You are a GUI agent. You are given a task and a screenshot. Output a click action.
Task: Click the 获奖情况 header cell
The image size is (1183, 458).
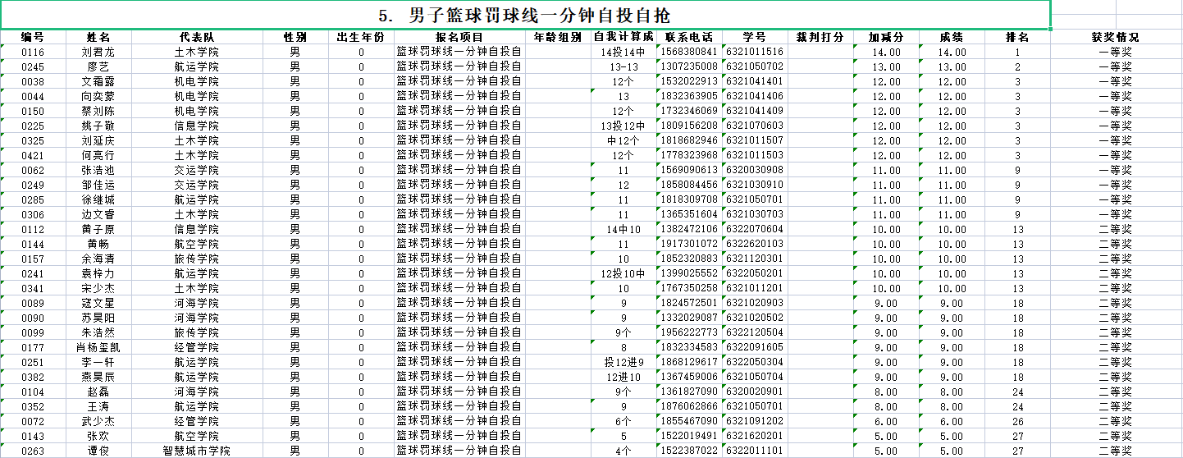pyautogui.click(x=1116, y=38)
